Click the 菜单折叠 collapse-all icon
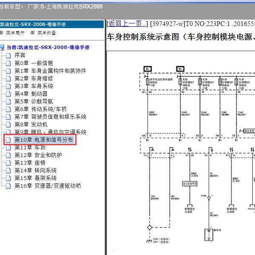 tap(32, 33)
